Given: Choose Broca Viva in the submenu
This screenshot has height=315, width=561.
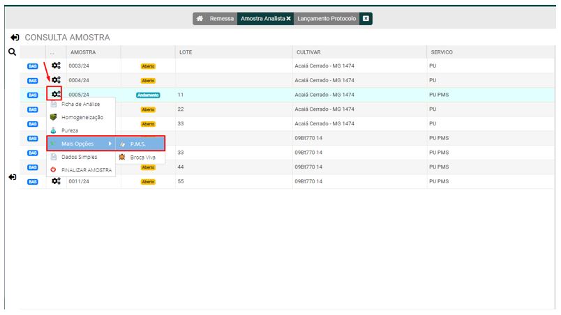Looking at the screenshot, I should tap(142, 157).
